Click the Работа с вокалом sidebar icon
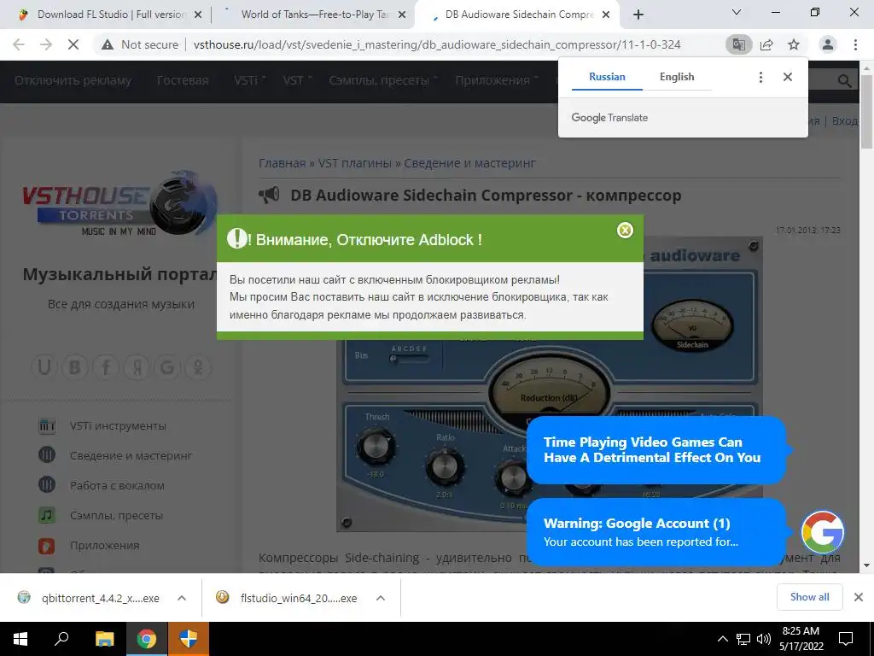The image size is (874, 656). click(x=47, y=485)
